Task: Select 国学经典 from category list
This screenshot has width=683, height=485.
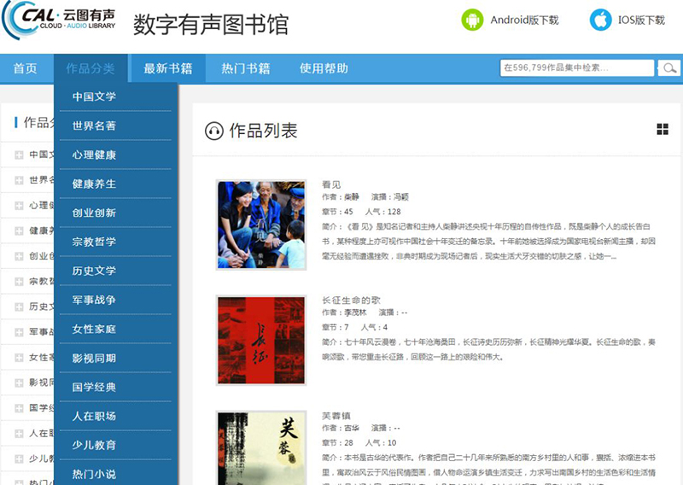Action: [x=94, y=387]
